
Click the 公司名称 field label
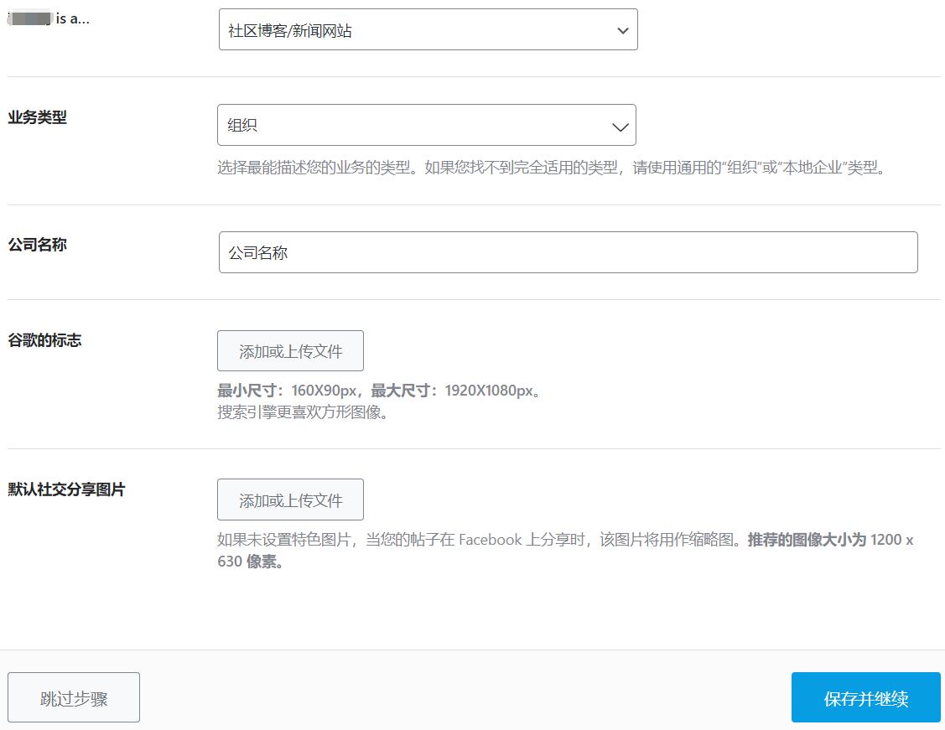coord(37,245)
